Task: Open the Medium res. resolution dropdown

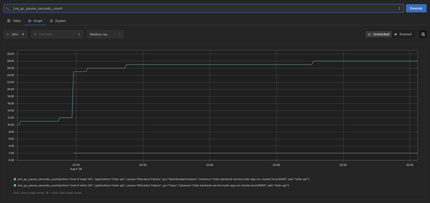Action: click(105, 34)
